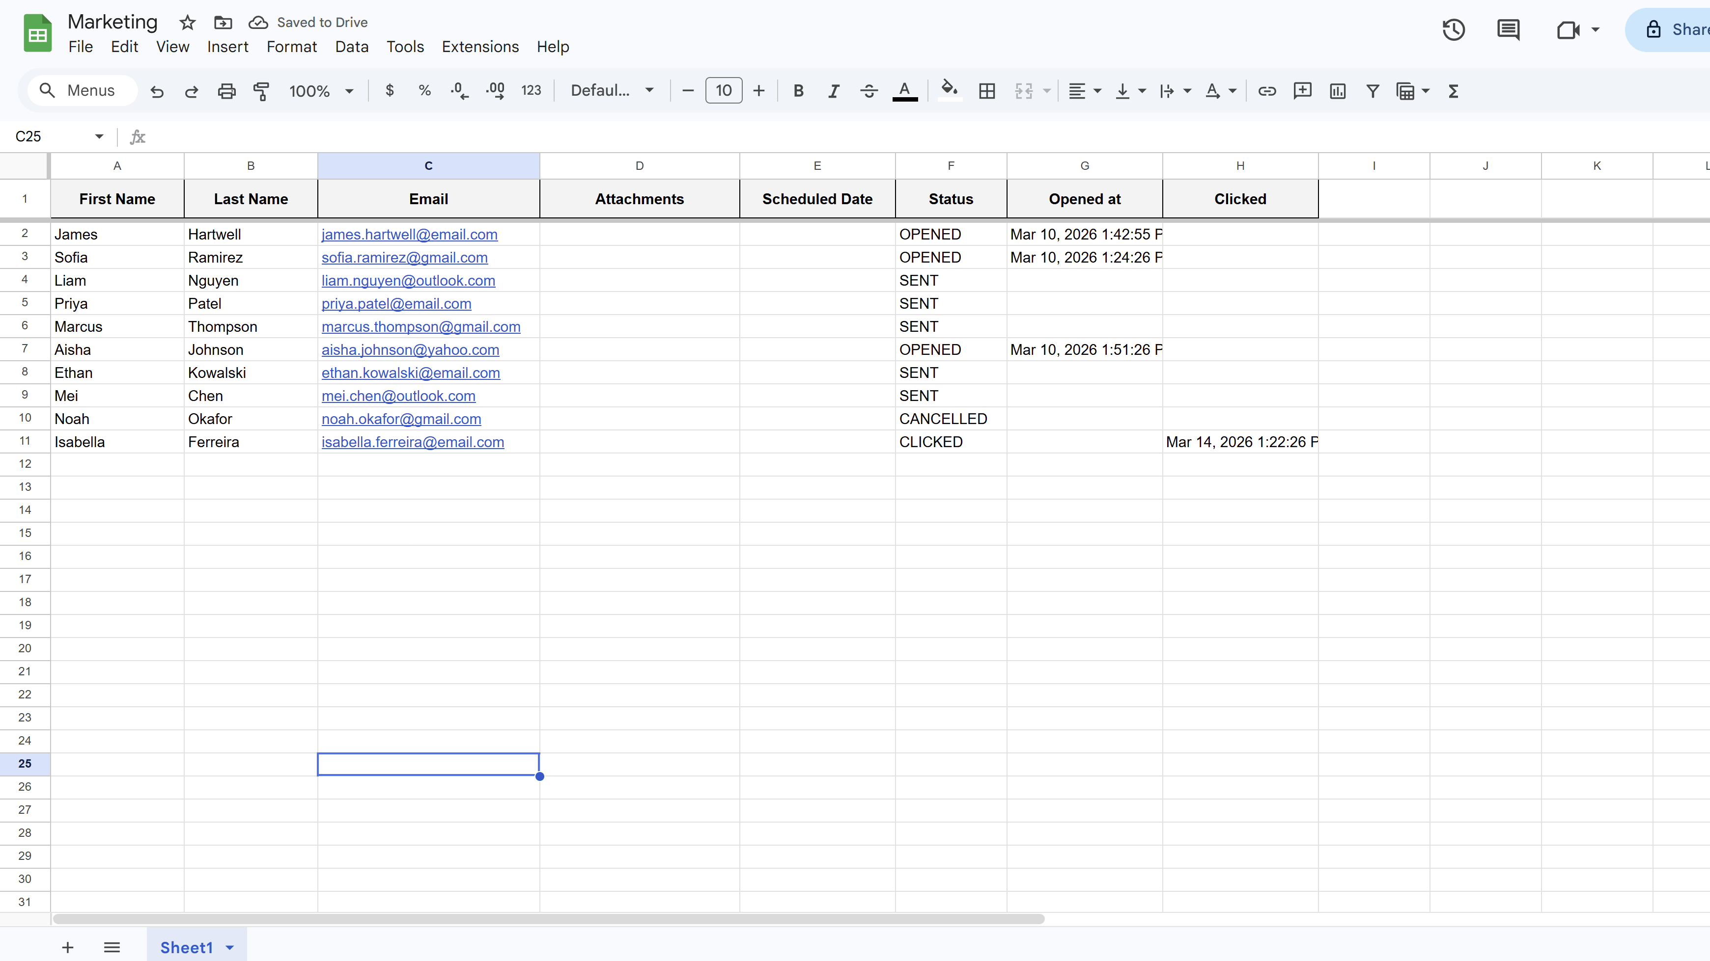
Task: Print the spreadsheet
Action: [x=226, y=91]
